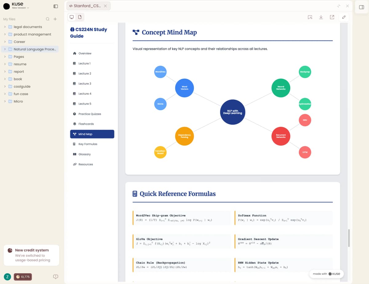Image resolution: width=369 pixels, height=284 pixels.
Task: Open Resources section
Action: pyautogui.click(x=92, y=164)
